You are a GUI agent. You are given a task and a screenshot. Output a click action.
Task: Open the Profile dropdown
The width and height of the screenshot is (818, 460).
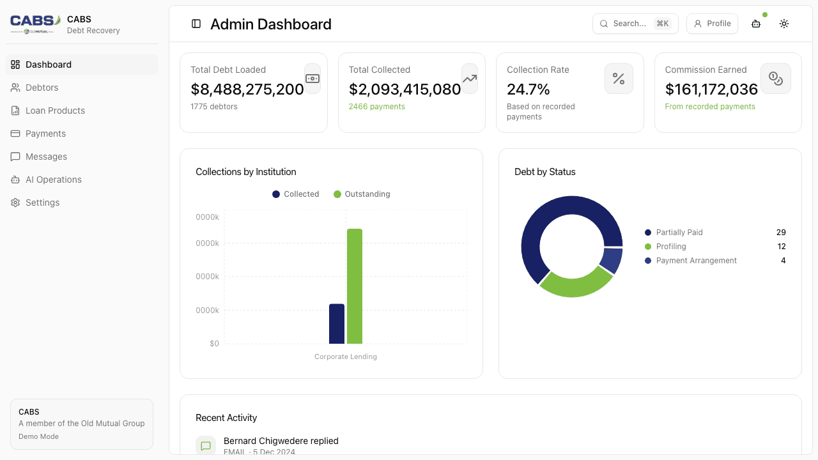712,23
